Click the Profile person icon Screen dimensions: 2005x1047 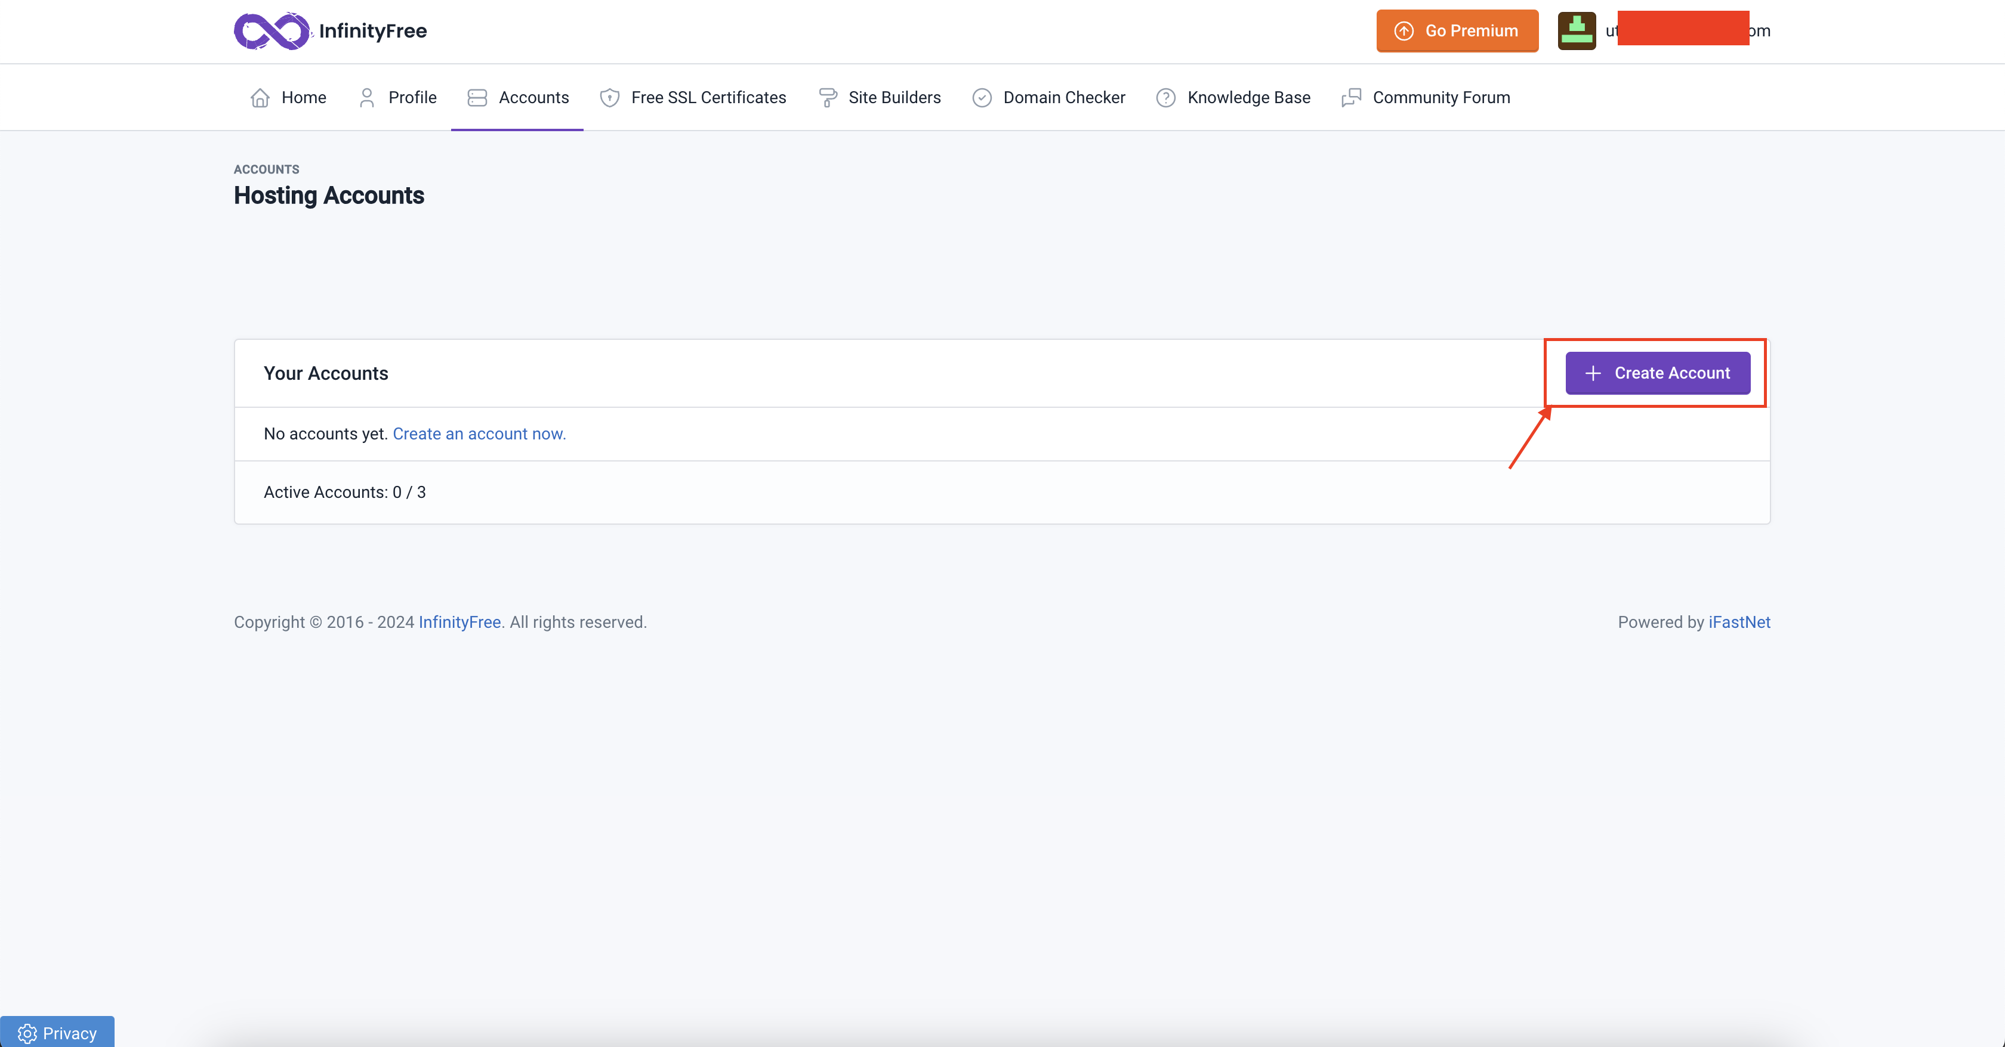[x=366, y=97]
